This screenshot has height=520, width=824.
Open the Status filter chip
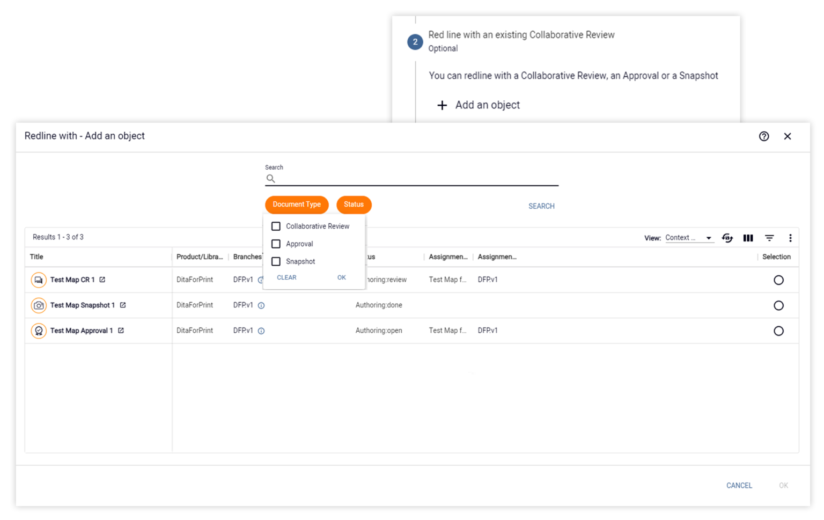354,204
